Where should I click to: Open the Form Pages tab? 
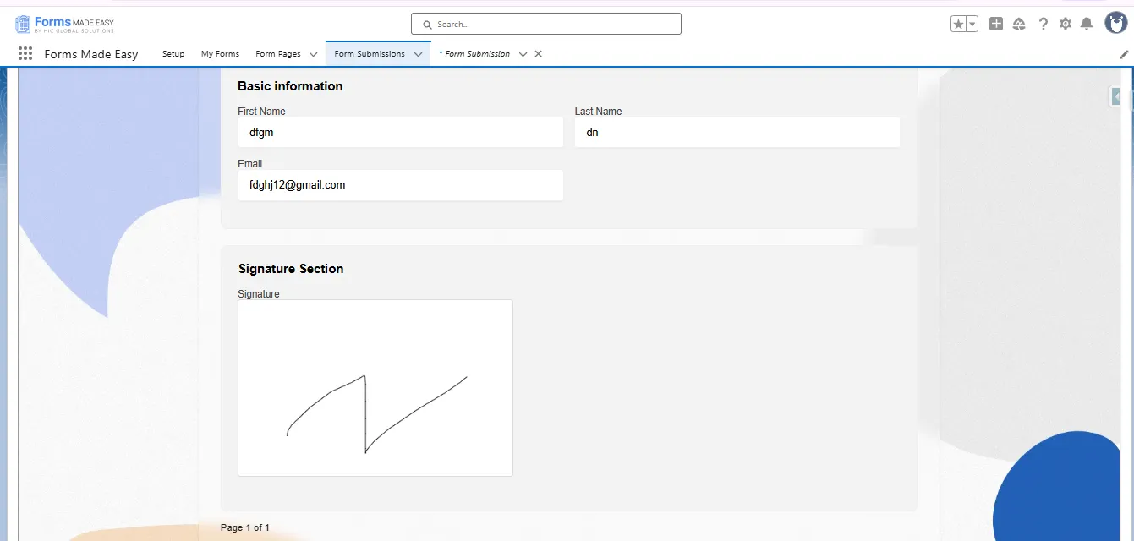click(x=278, y=54)
